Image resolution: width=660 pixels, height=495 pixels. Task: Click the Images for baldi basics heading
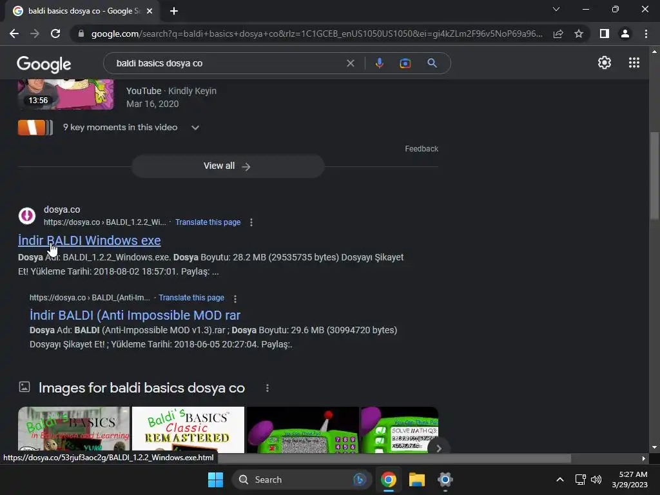141,387
